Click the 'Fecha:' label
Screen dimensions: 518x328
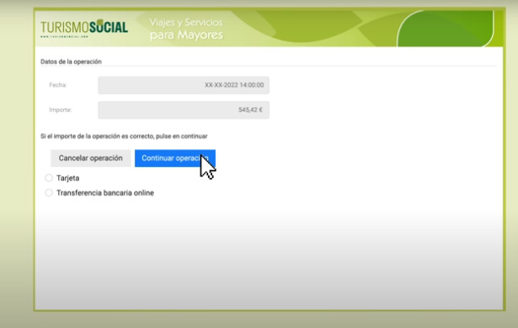point(58,85)
